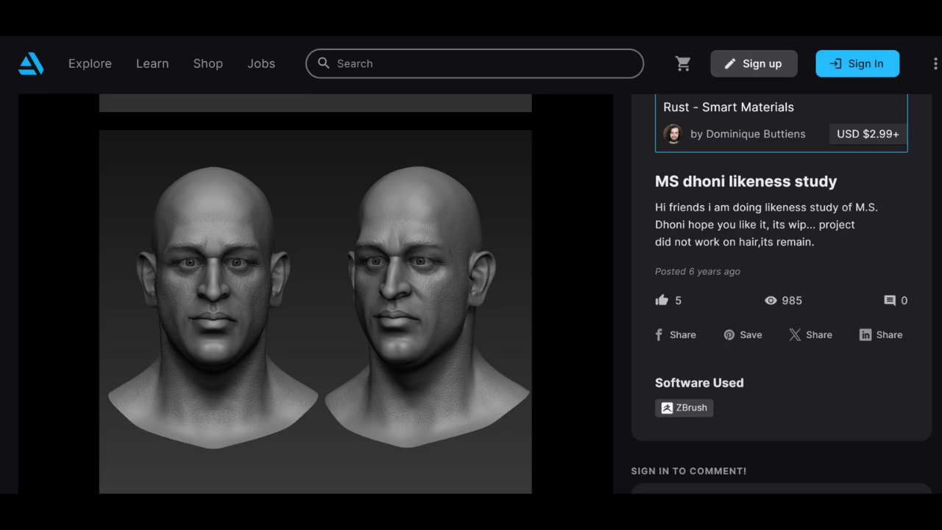
Task: Click the ArtStation logo icon
Action: 31,64
